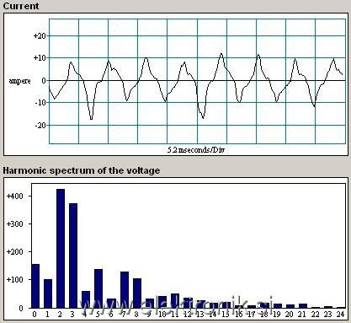Screen dimensions: 351x323
Task: Click harmonic number 24 on the axis
Action: [x=340, y=314]
